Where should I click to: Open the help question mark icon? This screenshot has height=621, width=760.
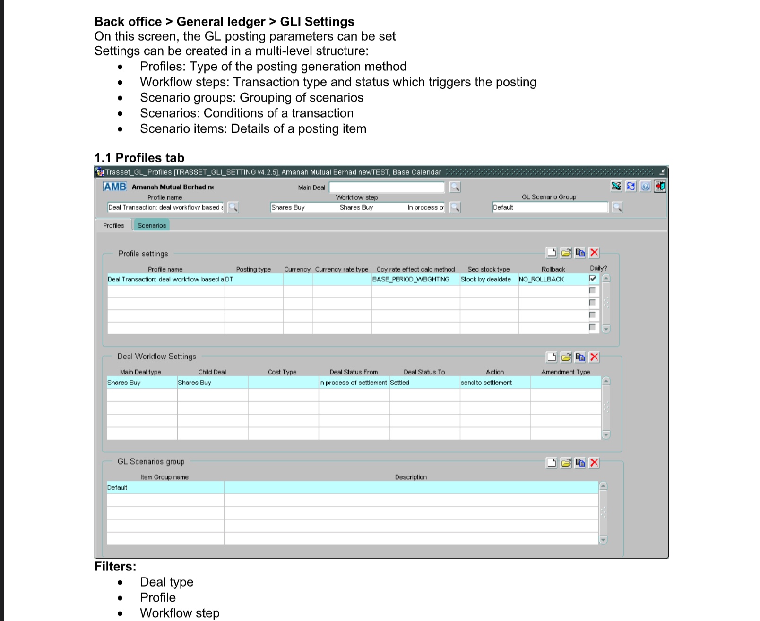(x=646, y=187)
